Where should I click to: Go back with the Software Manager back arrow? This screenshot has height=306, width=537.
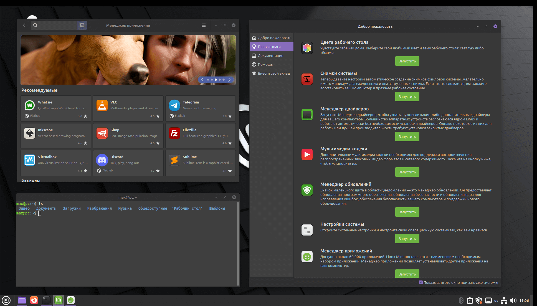click(x=24, y=25)
